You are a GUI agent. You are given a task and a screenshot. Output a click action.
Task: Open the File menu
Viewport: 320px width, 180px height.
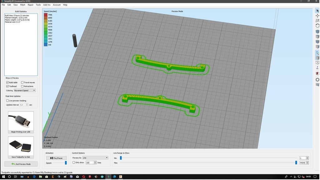point(3,5)
